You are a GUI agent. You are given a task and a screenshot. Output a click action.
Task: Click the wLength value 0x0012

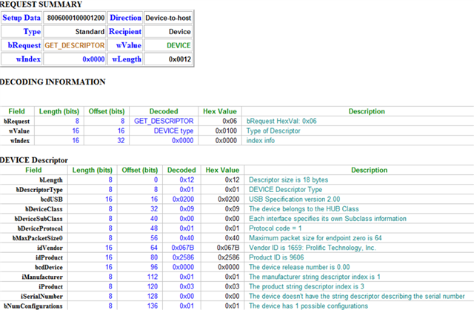click(180, 59)
